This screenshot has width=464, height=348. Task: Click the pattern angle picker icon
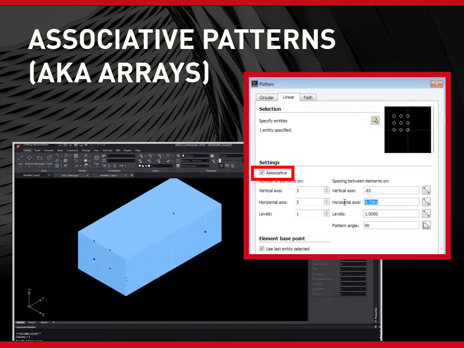tap(426, 226)
